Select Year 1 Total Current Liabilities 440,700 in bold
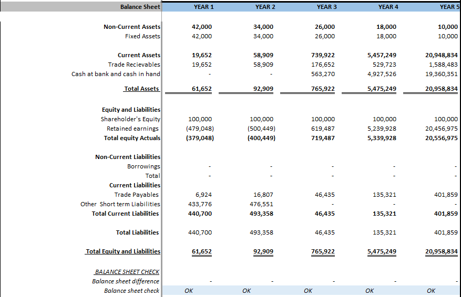Viewport: 461px width, 297px height. pos(200,213)
